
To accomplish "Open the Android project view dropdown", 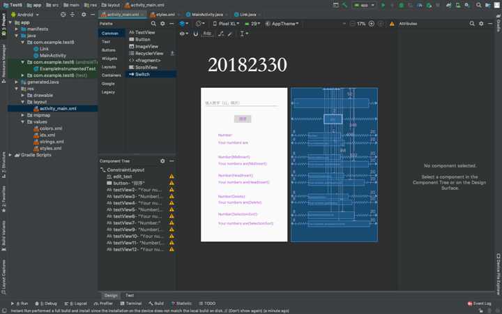I will coord(25,15).
